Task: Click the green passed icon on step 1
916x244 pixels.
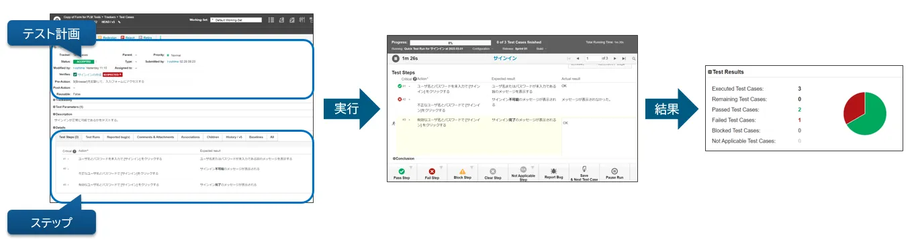Action: (399, 86)
